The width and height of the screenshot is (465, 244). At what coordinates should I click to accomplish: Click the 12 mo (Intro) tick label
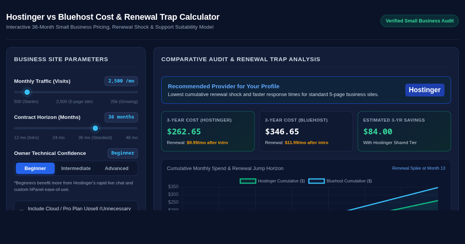coord(26,137)
